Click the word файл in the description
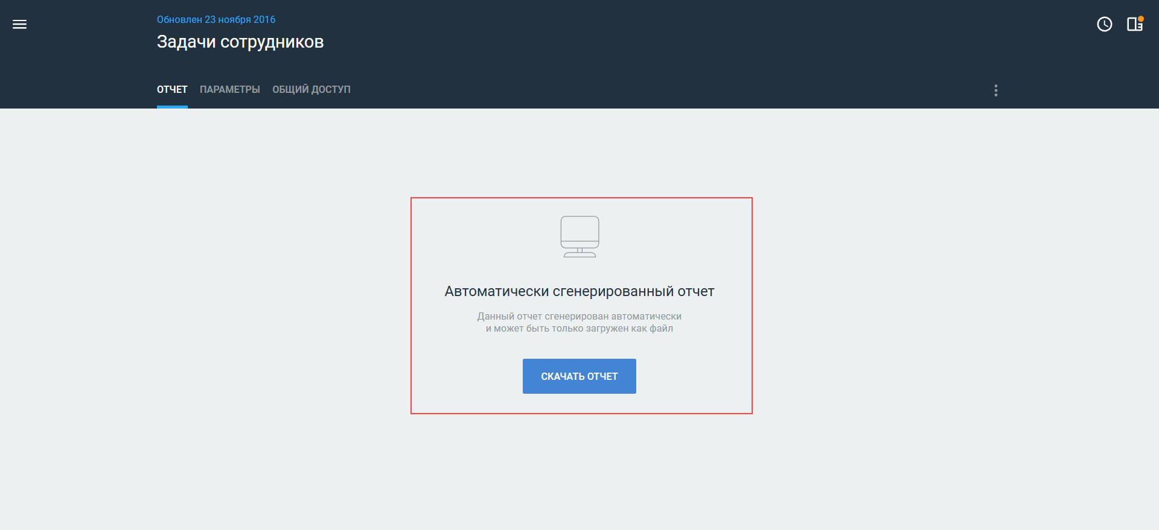The height and width of the screenshot is (530, 1159). click(662, 329)
